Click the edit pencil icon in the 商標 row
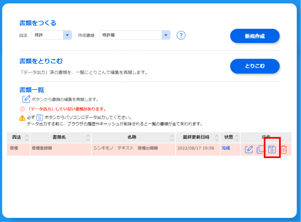Viewport: 301px width, 222px height. [249, 149]
